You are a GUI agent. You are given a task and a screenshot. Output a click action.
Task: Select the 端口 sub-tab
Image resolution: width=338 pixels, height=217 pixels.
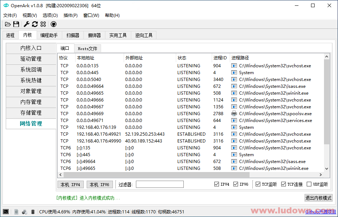65,48
